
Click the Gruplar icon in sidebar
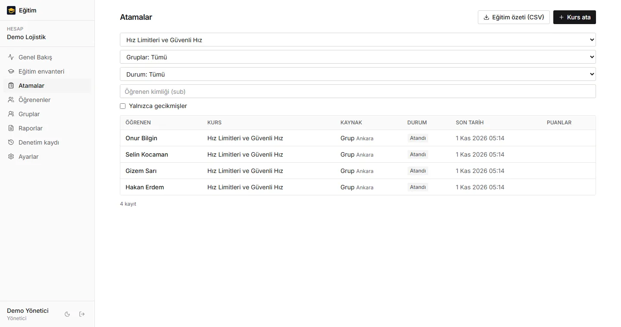click(11, 114)
